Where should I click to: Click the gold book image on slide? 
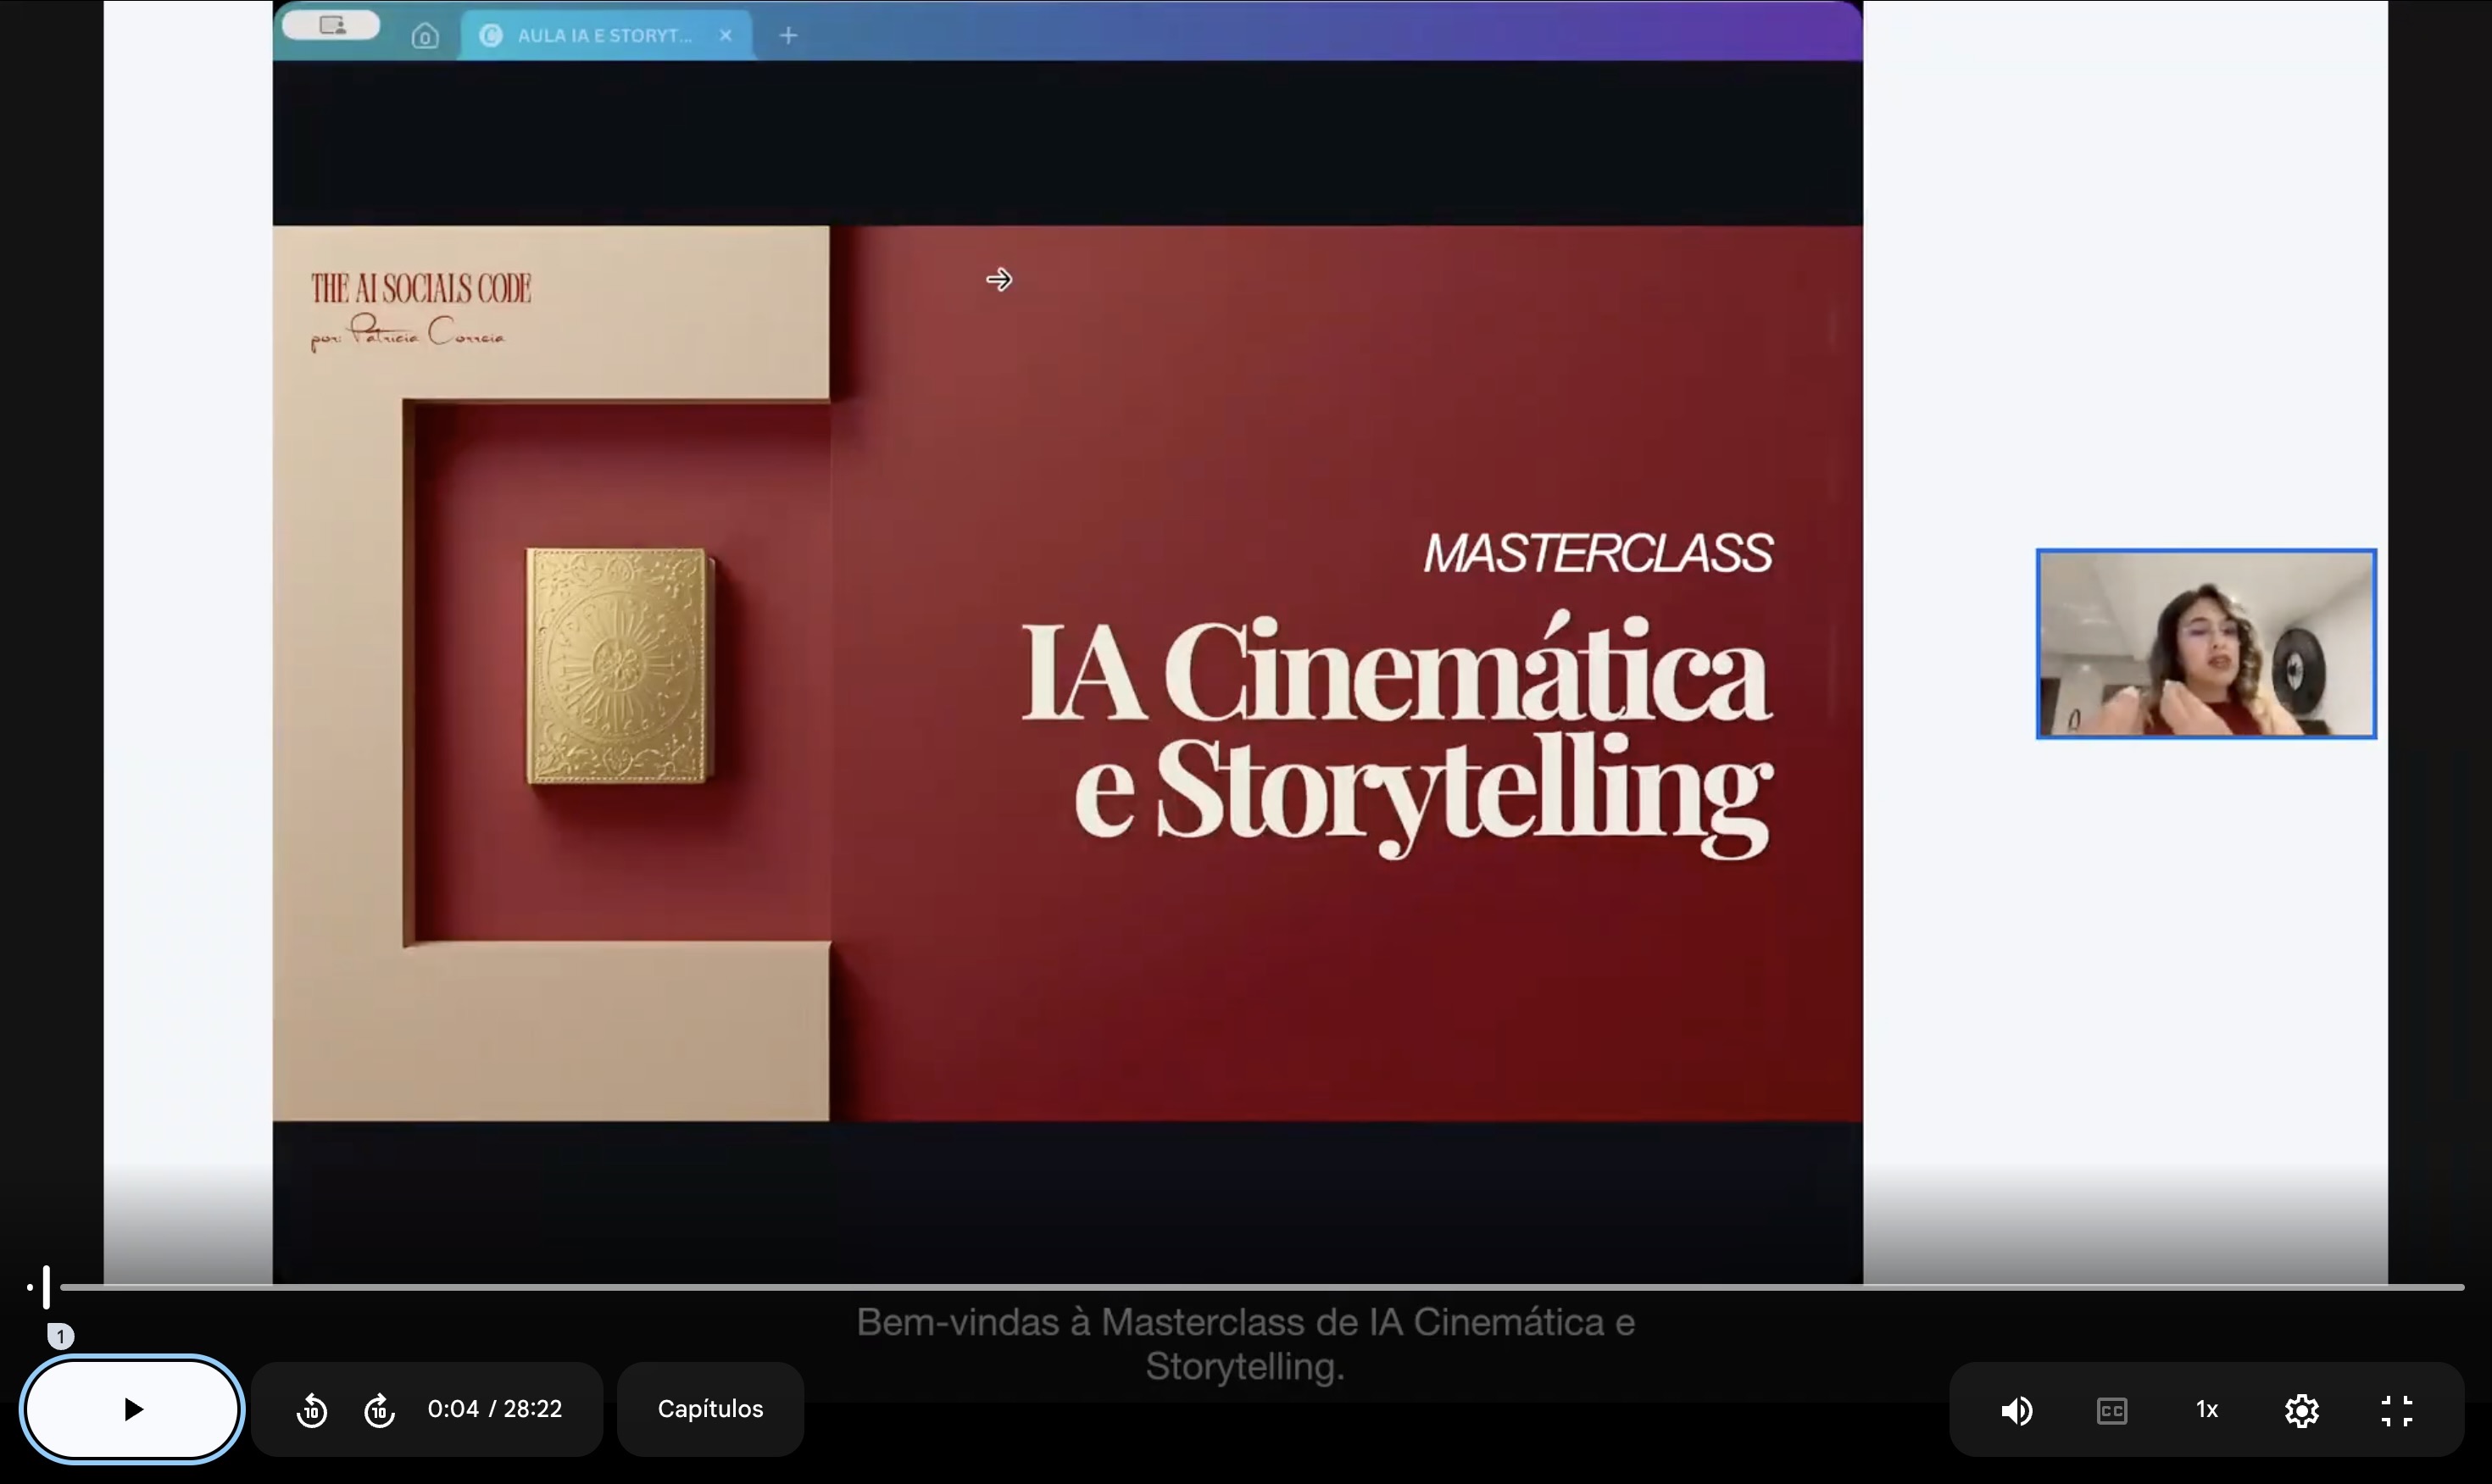pos(618,665)
